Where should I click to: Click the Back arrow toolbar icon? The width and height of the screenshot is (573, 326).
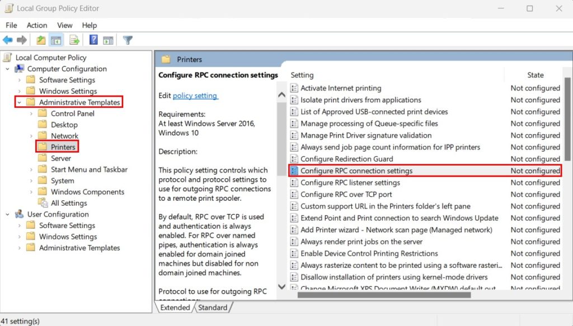pos(8,40)
